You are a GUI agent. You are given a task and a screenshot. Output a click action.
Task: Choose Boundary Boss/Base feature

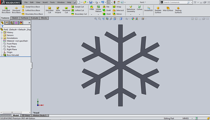pyautogui.click(x=32, y=14)
